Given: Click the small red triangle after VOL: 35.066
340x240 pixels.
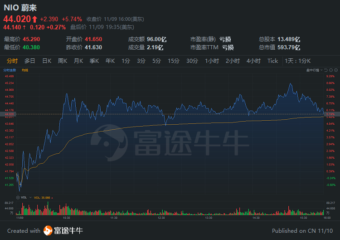Looking at the screenshot, I should (52, 198).
